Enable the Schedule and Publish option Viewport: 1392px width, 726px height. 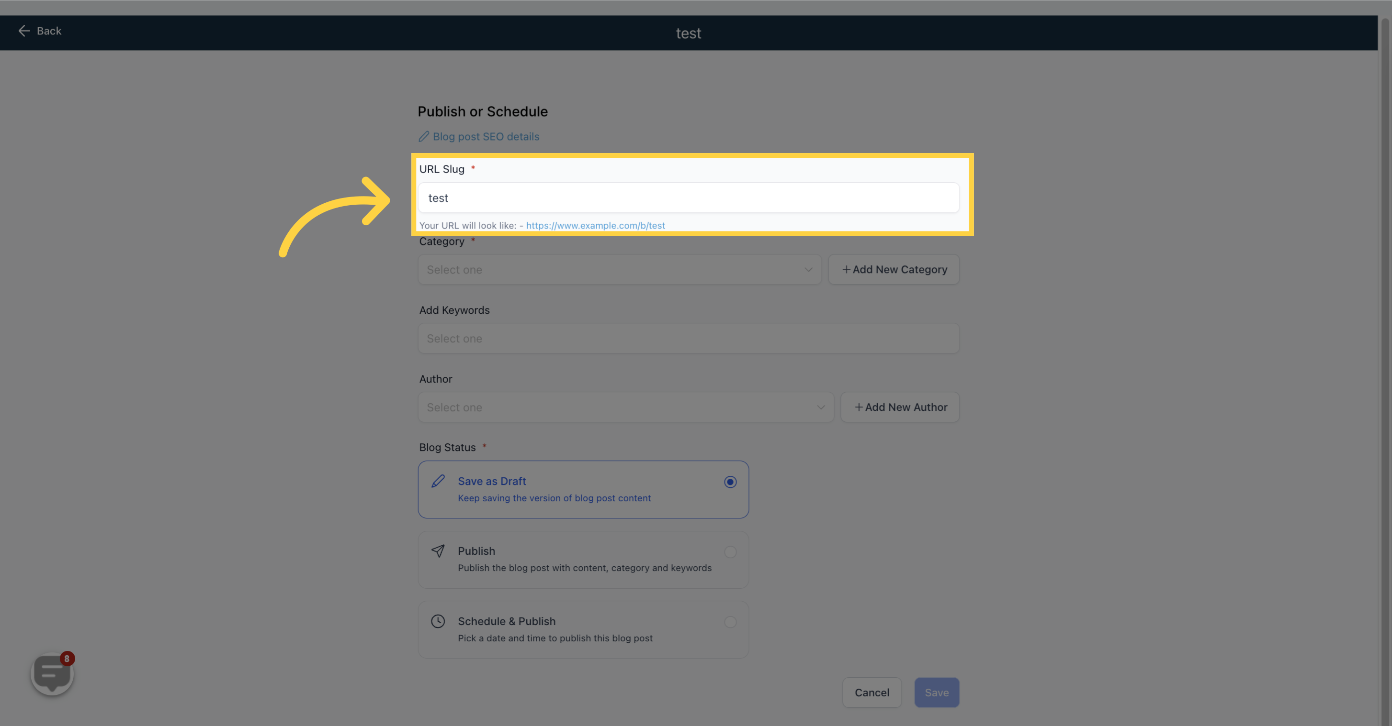point(729,621)
